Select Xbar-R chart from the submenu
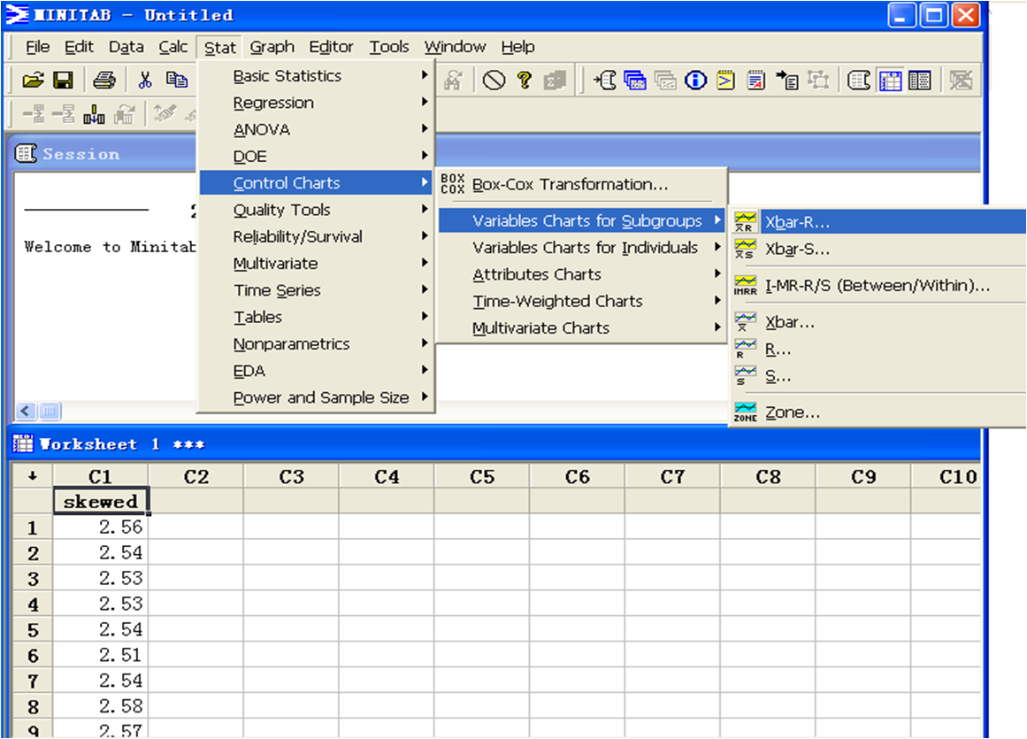 point(797,222)
